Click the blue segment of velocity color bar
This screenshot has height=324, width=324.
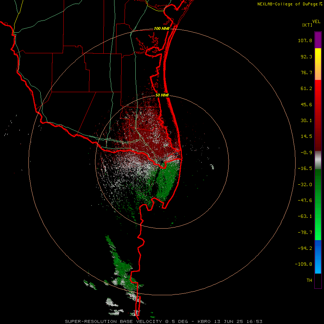pyautogui.click(x=318, y=257)
